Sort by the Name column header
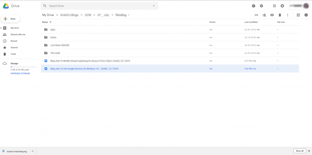312x155 pixels. click(x=45, y=22)
